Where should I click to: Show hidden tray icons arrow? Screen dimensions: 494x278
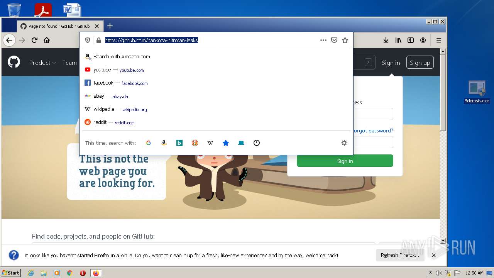430,273
